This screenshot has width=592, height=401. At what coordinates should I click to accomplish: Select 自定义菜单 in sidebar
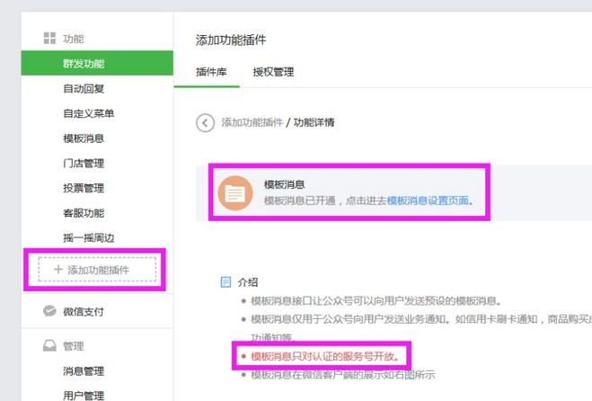click(89, 113)
